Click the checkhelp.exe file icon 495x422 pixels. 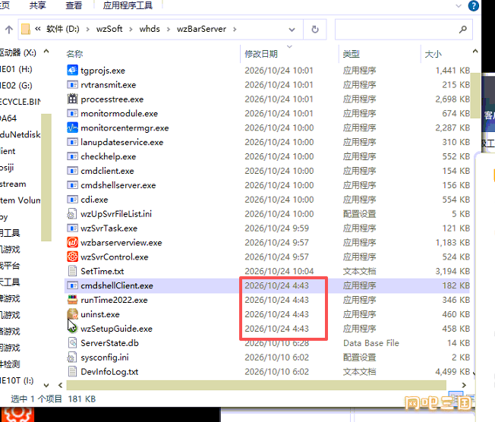pyautogui.click(x=72, y=156)
